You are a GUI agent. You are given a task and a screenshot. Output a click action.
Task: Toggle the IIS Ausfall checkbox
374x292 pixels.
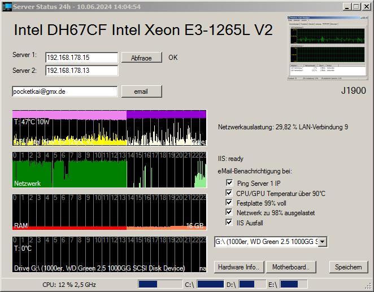(x=229, y=223)
